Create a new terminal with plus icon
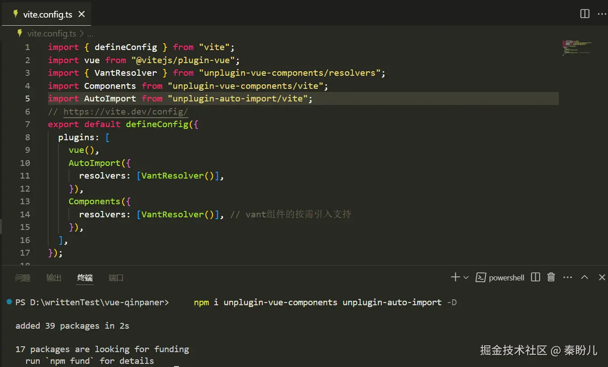This screenshot has height=367, width=608. (x=455, y=277)
